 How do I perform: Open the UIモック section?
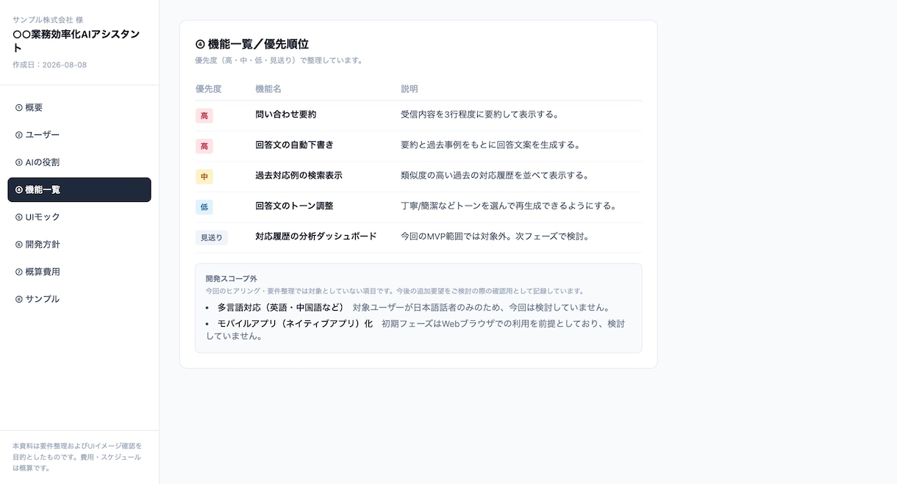79,217
